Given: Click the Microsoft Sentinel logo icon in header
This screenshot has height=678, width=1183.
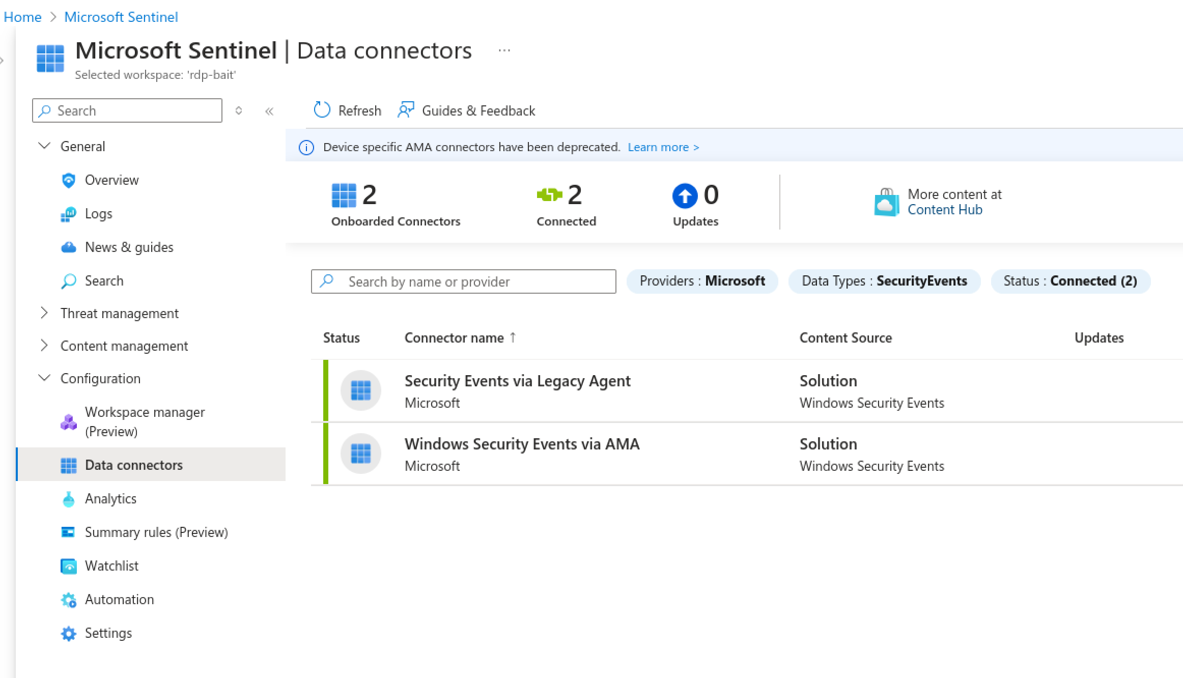Looking at the screenshot, I should pyautogui.click(x=50, y=58).
